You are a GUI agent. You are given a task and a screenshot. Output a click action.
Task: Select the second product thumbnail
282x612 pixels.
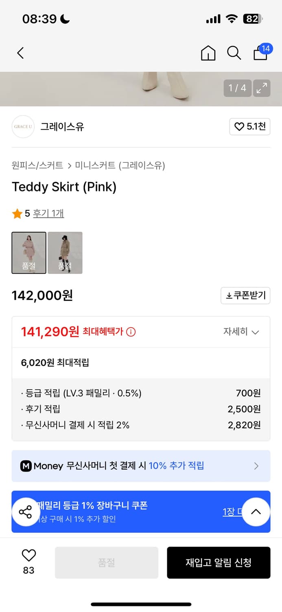point(65,253)
